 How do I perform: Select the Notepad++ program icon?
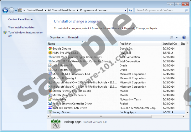point(50,99)
